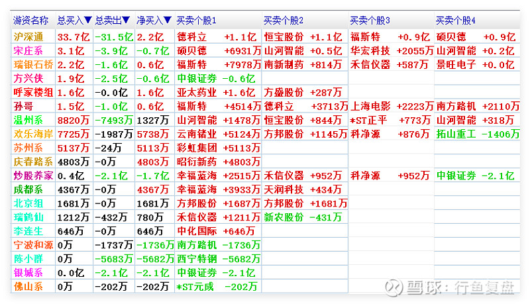This screenshot has width=530, height=304.
Task: Sort by 总卖出 column arrow
Action: click(126, 21)
